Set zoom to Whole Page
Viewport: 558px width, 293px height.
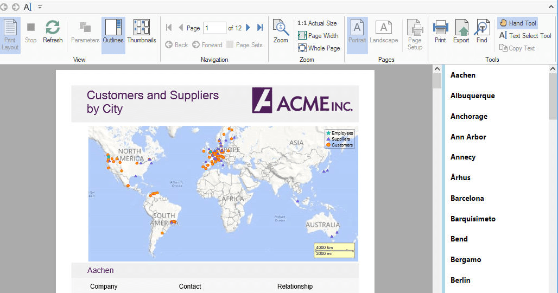319,48
